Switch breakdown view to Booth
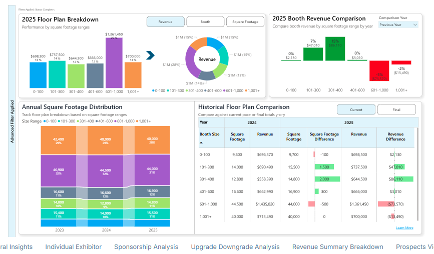This screenshot has width=434, height=254. pyautogui.click(x=205, y=22)
